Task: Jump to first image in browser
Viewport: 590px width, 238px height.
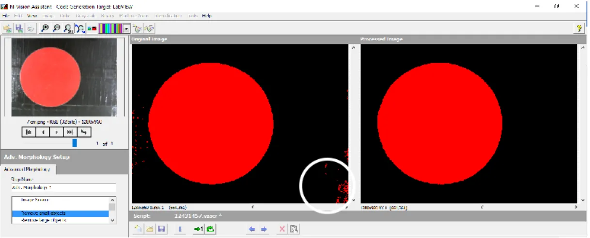Action: [29, 132]
